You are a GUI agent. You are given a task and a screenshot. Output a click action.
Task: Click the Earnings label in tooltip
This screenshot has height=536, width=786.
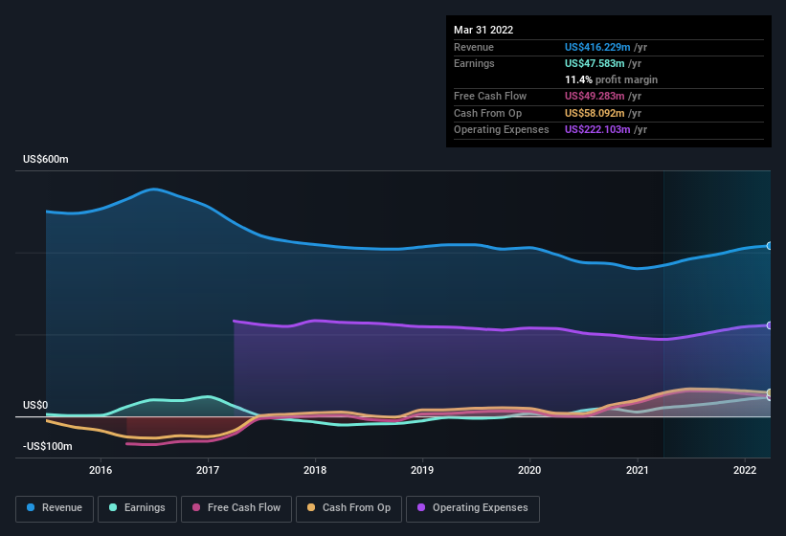474,63
